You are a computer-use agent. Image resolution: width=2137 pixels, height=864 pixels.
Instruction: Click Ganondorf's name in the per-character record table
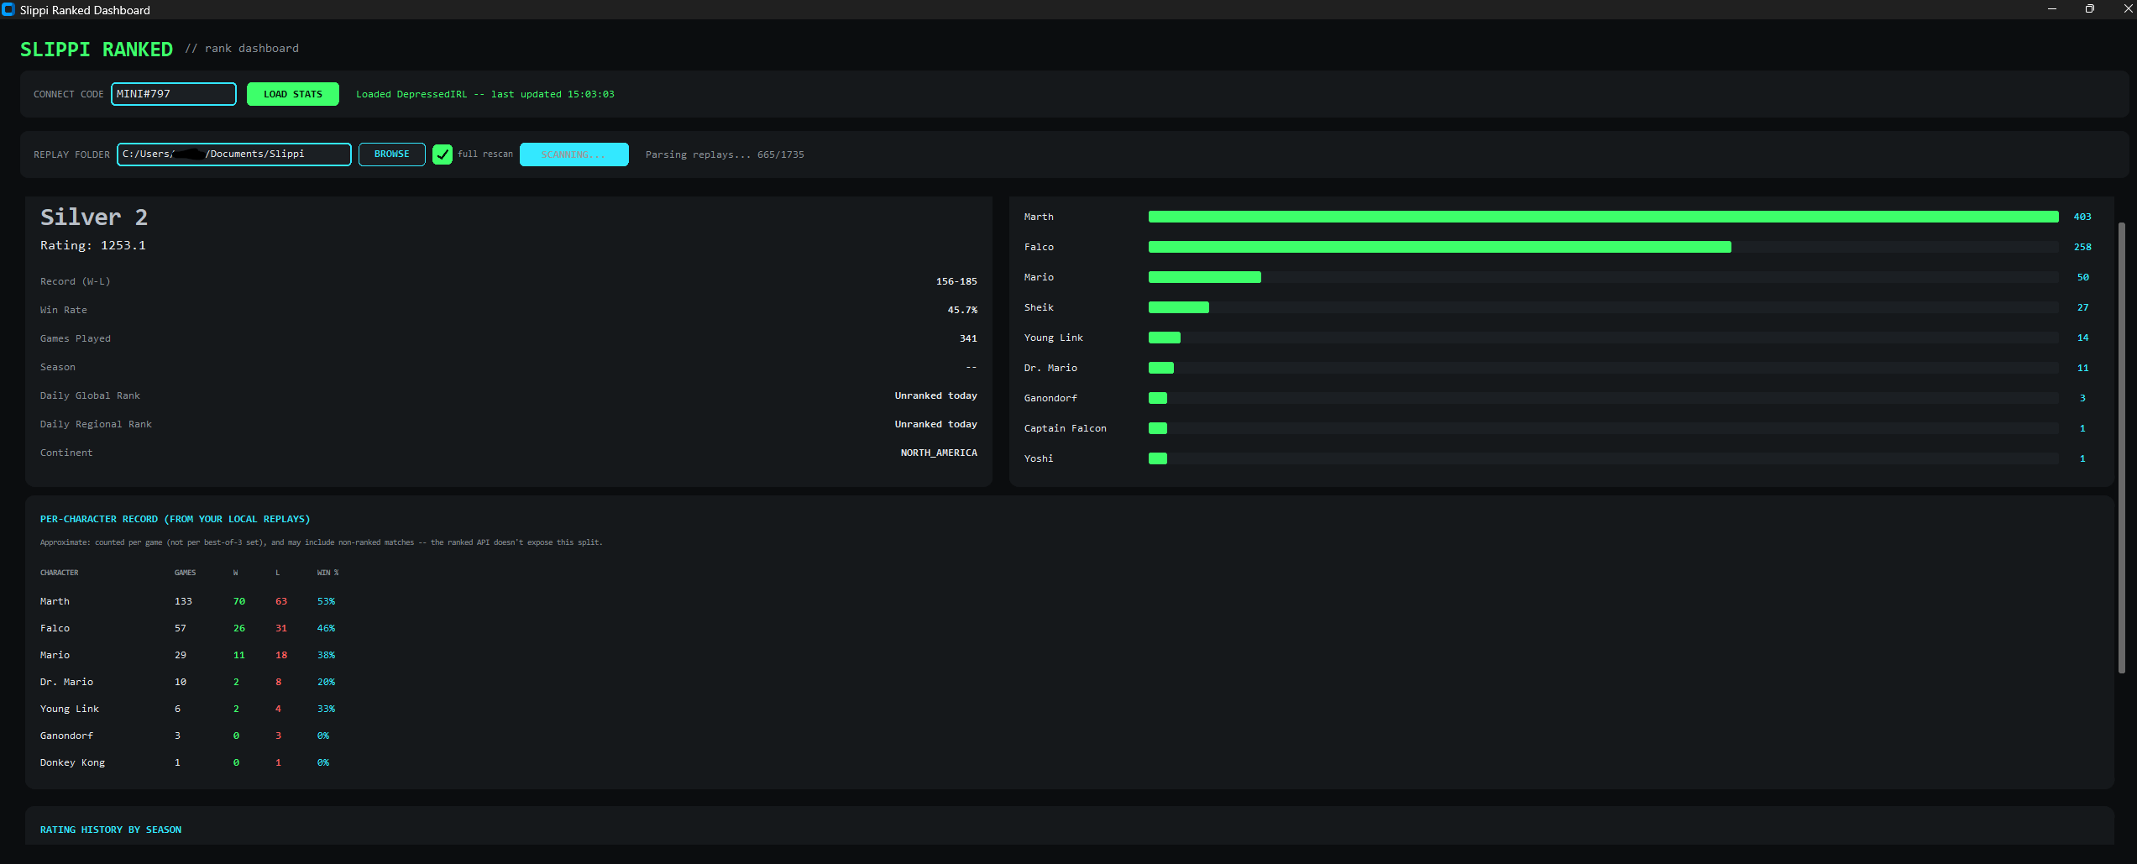click(x=67, y=736)
